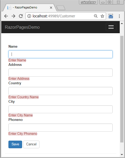The image size is (125, 158).
Task: Cancel the customer form
Action: coord(31,144)
